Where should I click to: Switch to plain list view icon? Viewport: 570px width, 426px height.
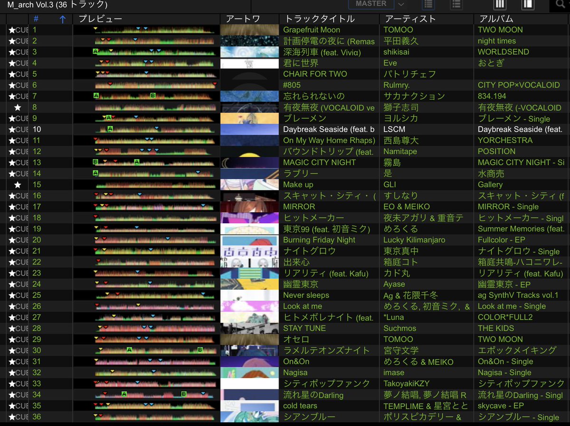(456, 4)
